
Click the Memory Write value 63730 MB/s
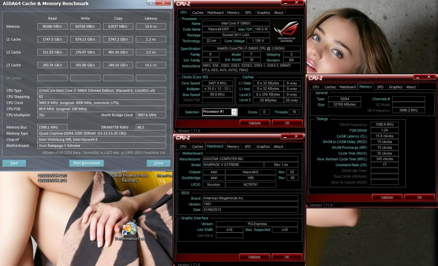click(x=85, y=26)
